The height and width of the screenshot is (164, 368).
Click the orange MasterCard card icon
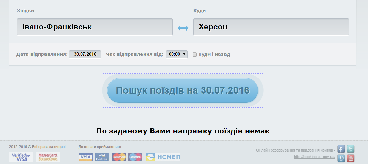(119, 157)
